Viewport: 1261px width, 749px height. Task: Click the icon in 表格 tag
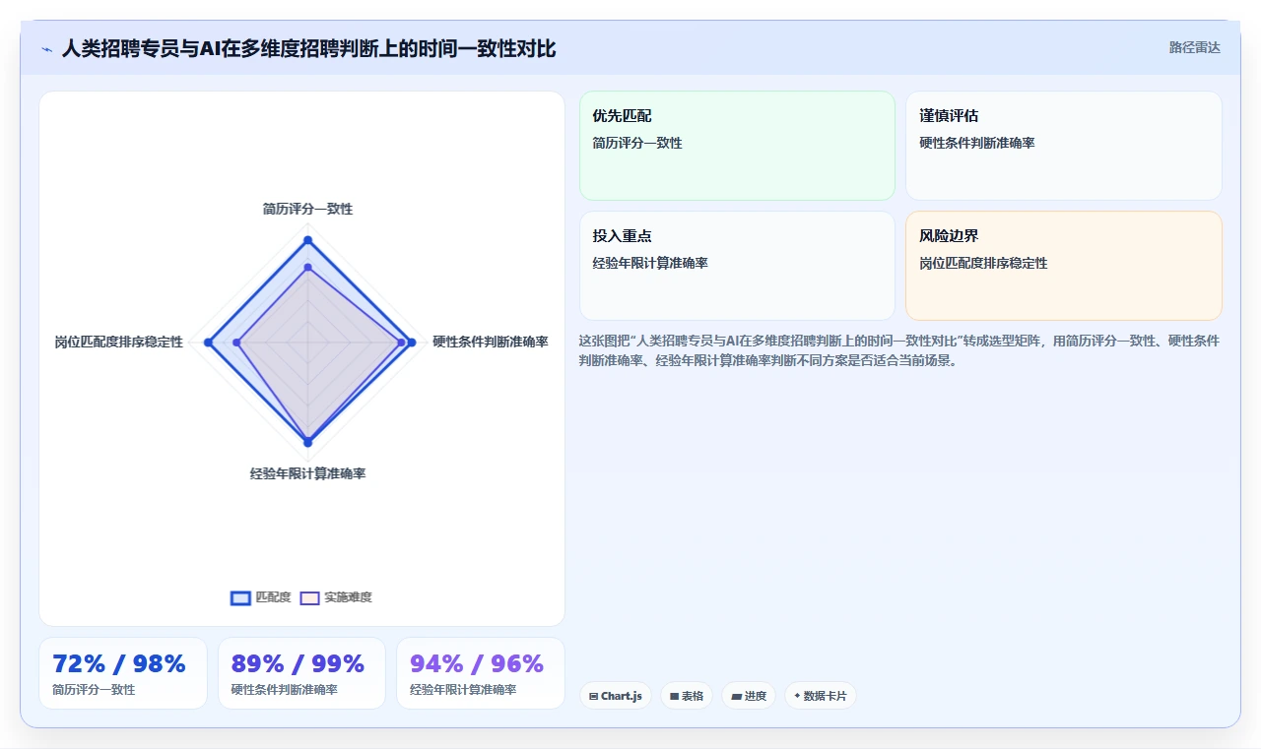(x=674, y=697)
